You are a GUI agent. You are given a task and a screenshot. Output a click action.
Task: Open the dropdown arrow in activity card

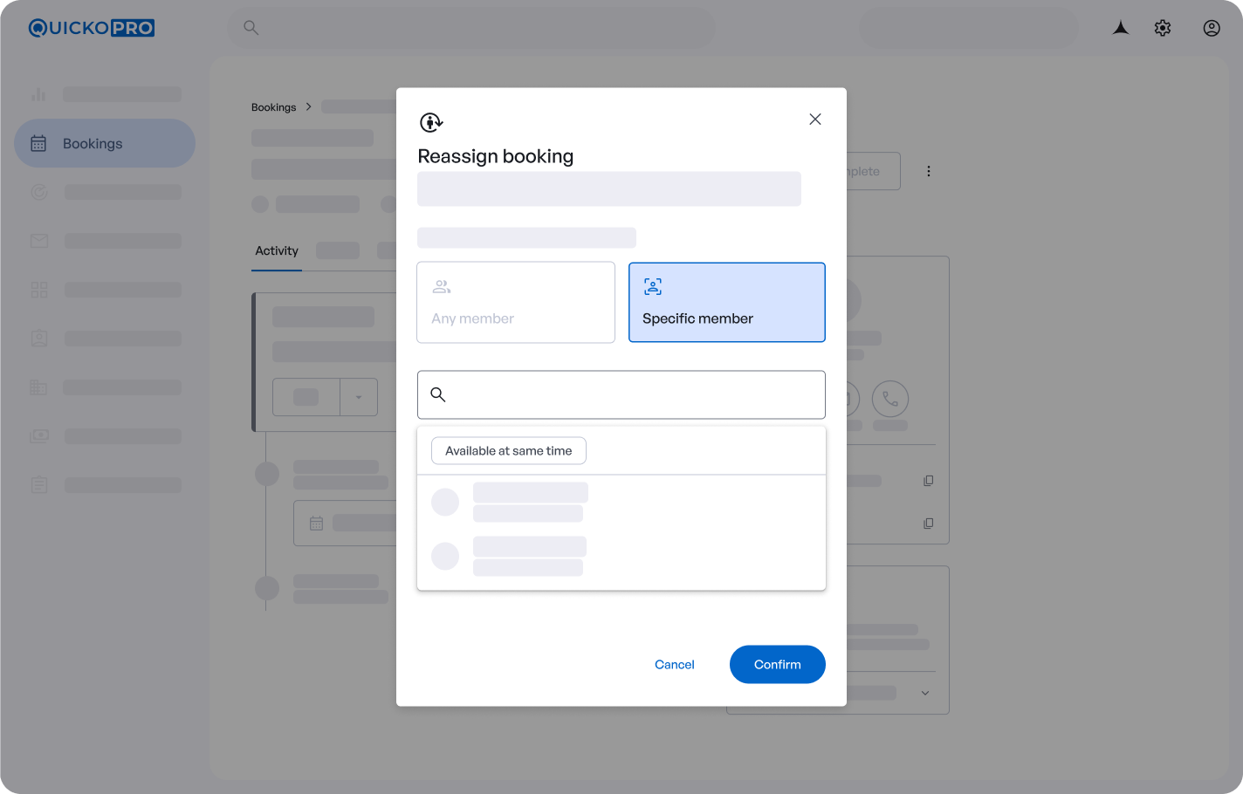[x=358, y=397]
